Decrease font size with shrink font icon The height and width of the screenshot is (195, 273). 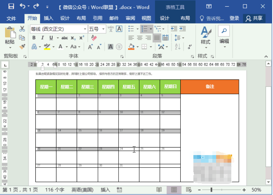[99, 47]
